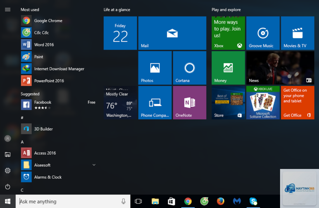Click the 'C' letter index header
This screenshot has width=319, height=208.
pyautogui.click(x=22, y=190)
